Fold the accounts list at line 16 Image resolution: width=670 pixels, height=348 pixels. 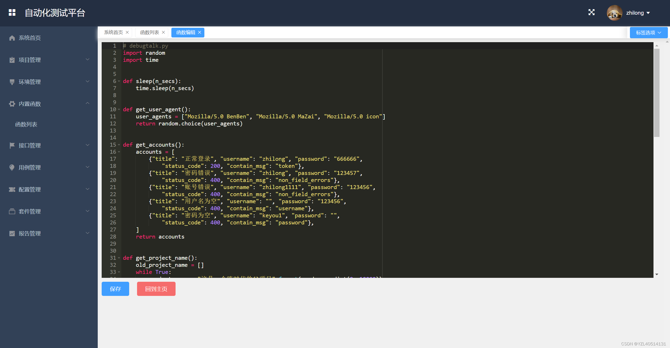(119, 152)
